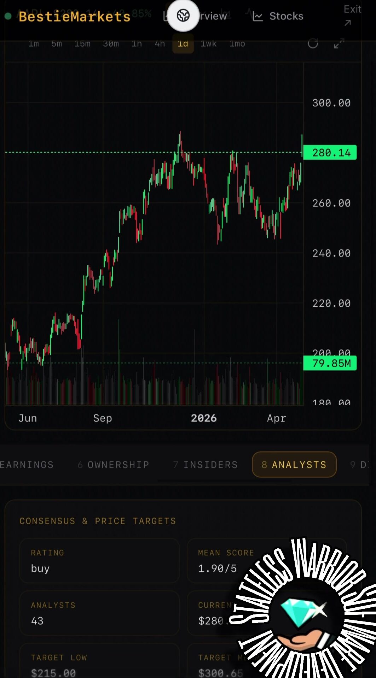Open the Stocks chart icon

[258, 16]
